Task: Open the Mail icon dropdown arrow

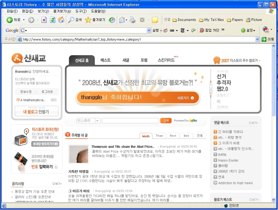Action: click(x=127, y=20)
